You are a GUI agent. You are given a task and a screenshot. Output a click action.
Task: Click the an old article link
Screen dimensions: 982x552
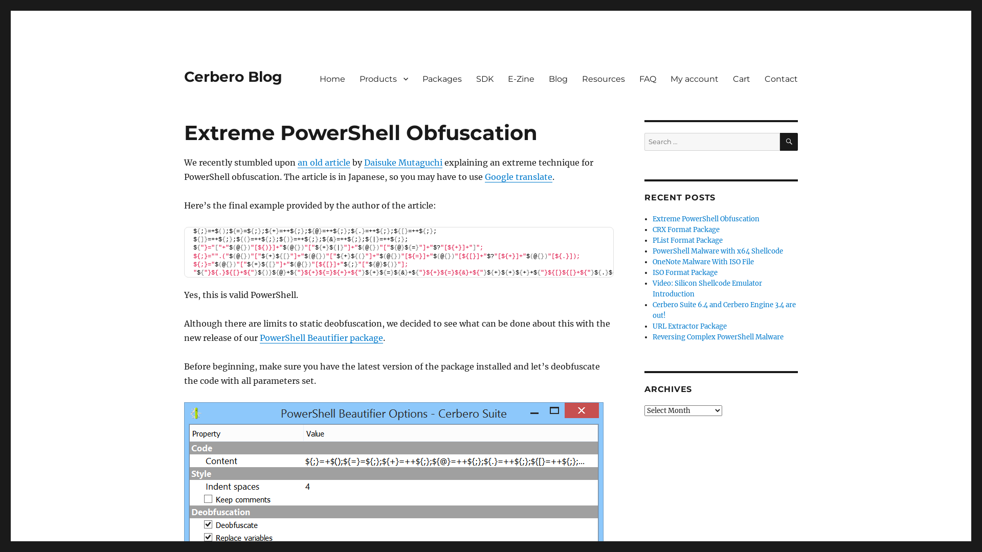[x=324, y=163]
